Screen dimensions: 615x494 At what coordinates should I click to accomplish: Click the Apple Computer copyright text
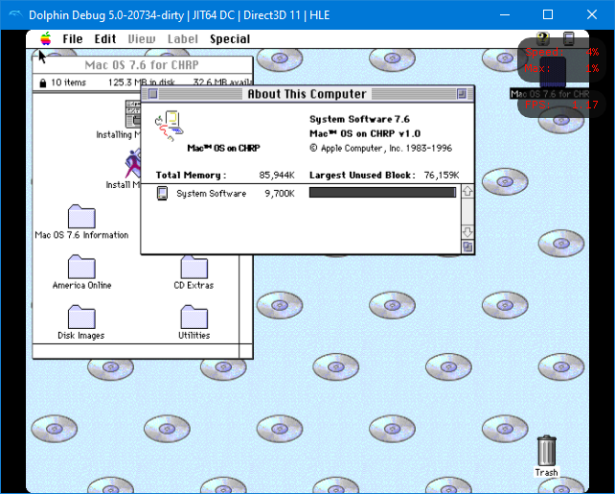(x=381, y=149)
